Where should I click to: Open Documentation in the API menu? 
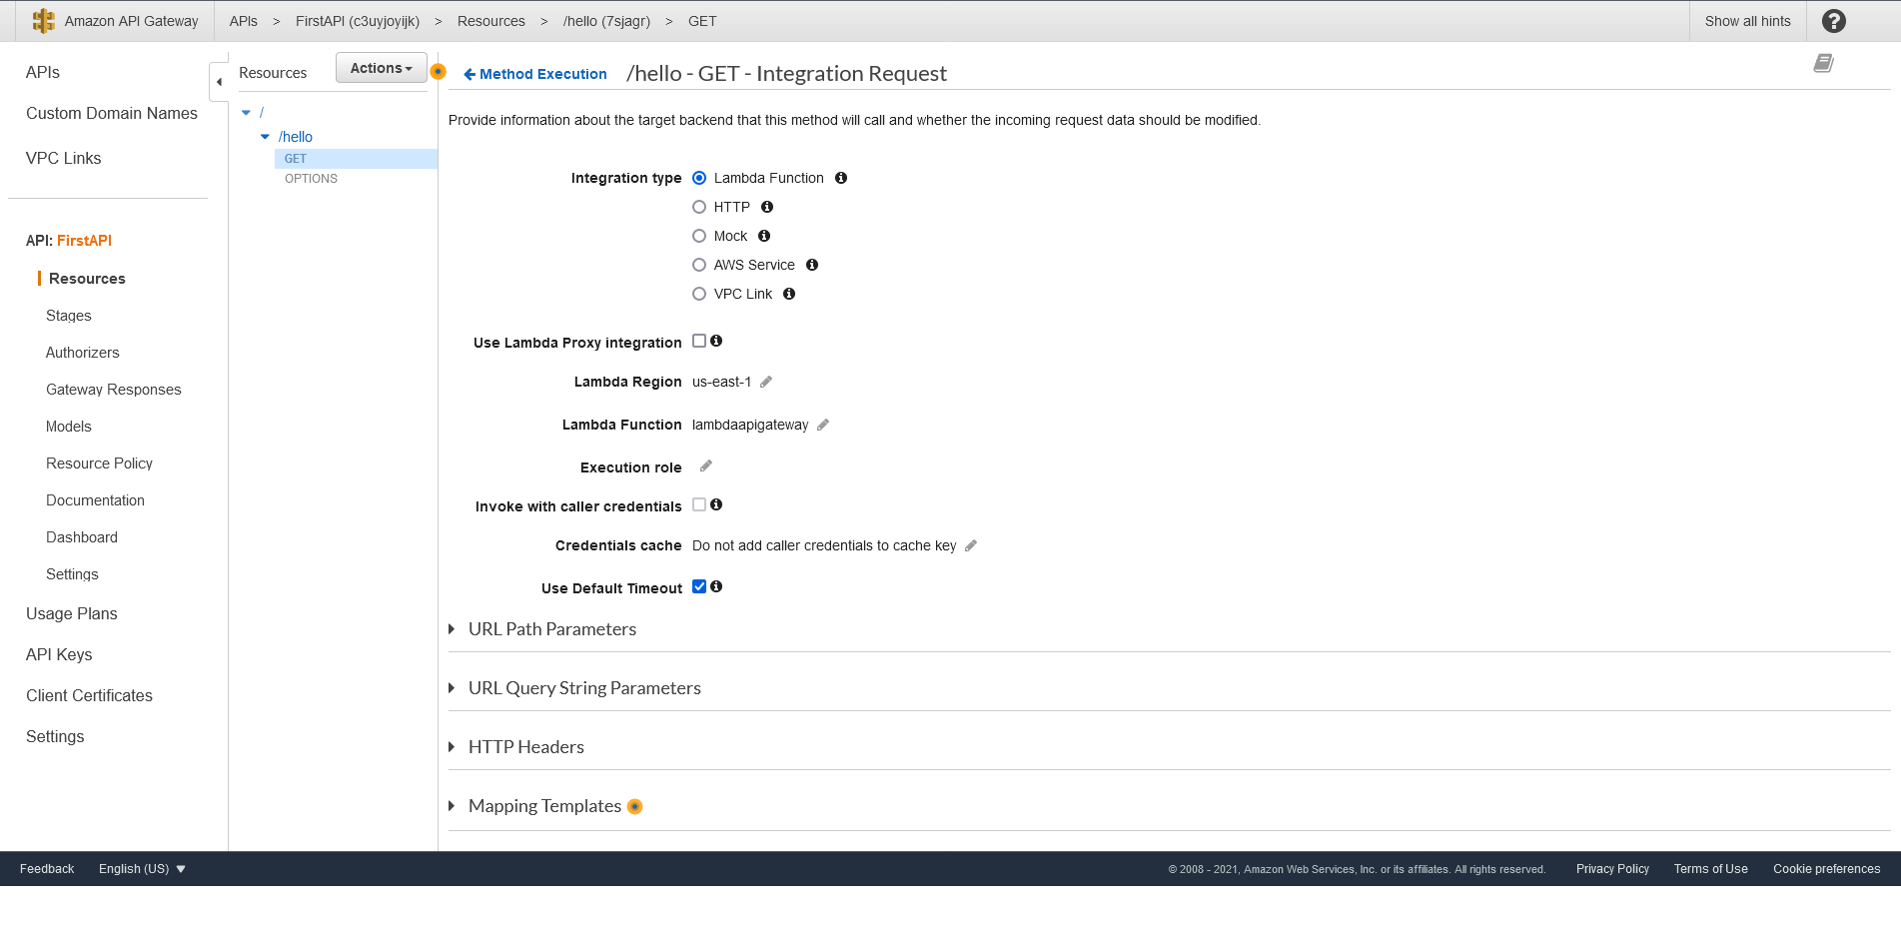pyautogui.click(x=95, y=500)
